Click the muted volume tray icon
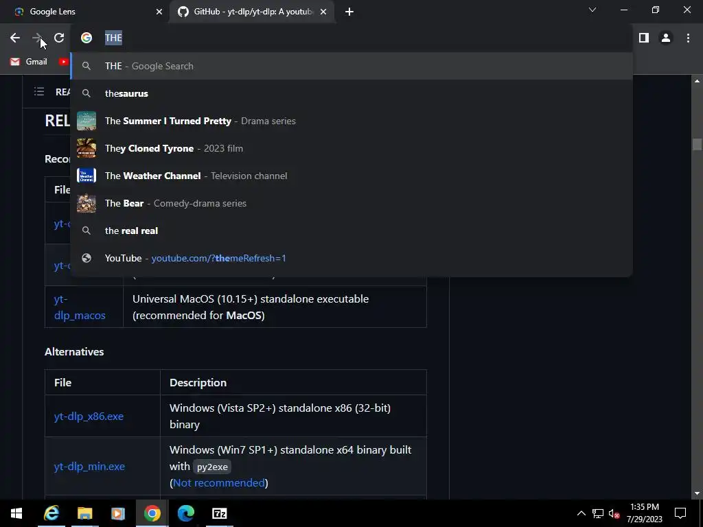 click(614, 513)
